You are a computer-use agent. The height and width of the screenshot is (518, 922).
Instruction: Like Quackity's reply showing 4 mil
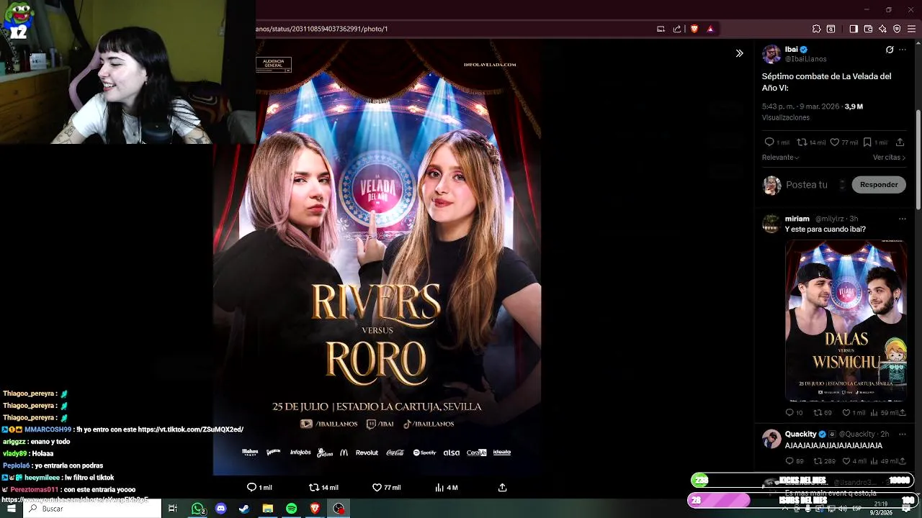tap(846, 461)
